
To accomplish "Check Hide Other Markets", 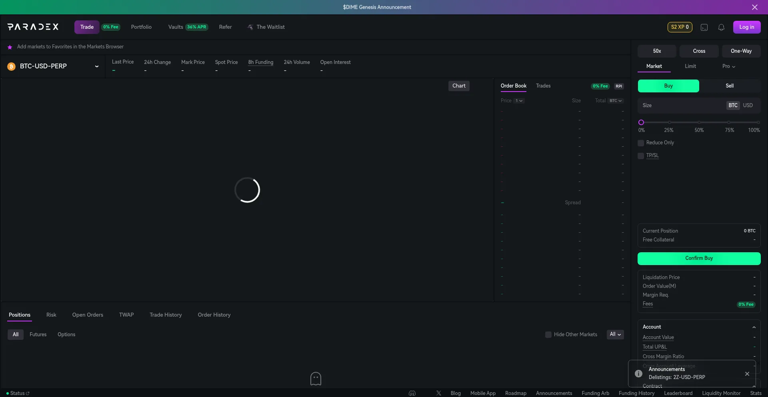I will [x=548, y=335].
